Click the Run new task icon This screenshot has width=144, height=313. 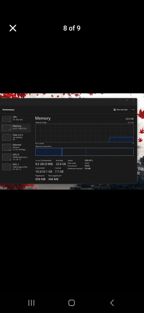114,110
